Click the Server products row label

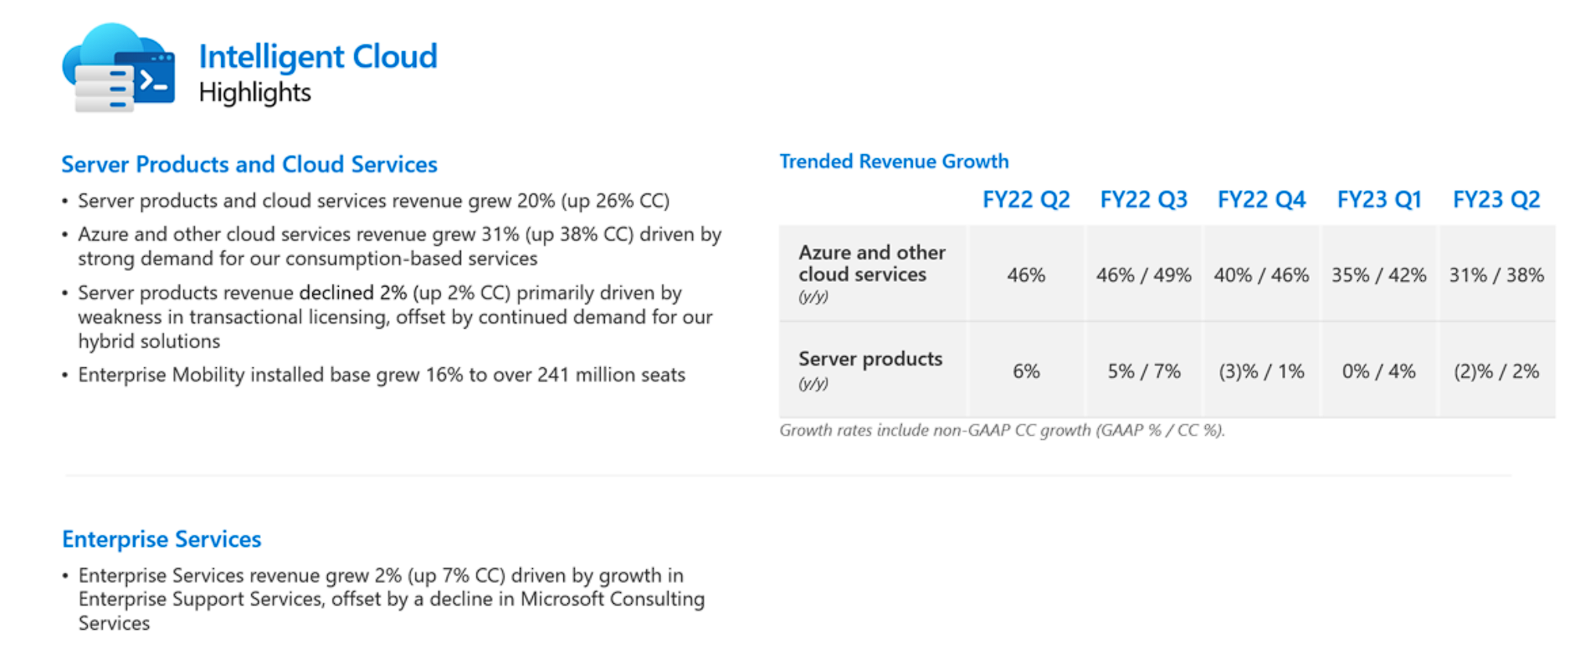(x=869, y=359)
